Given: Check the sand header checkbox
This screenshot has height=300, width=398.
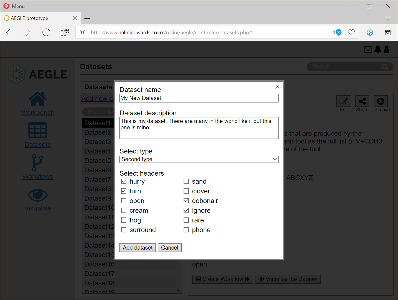Looking at the screenshot, I should click(x=186, y=181).
